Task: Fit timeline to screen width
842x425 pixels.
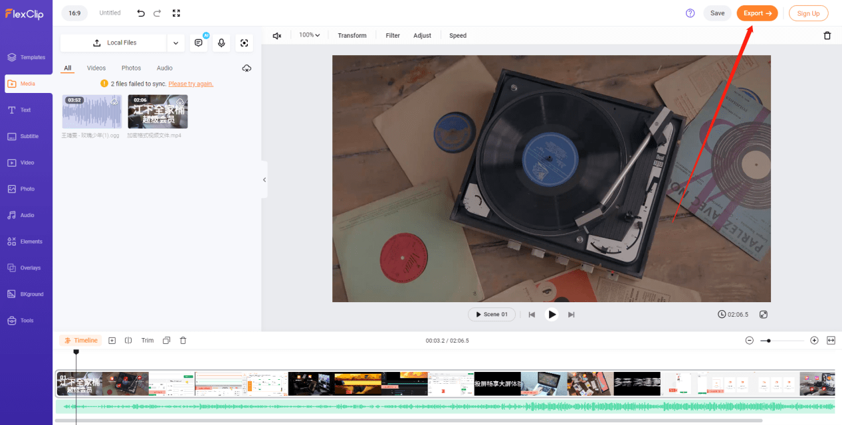Action: 831,341
